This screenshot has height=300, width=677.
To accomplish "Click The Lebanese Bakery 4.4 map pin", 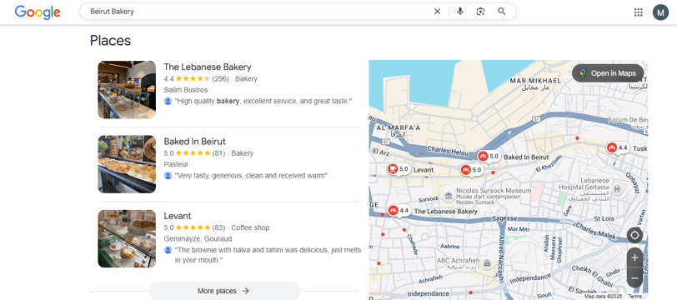I will (x=399, y=211).
